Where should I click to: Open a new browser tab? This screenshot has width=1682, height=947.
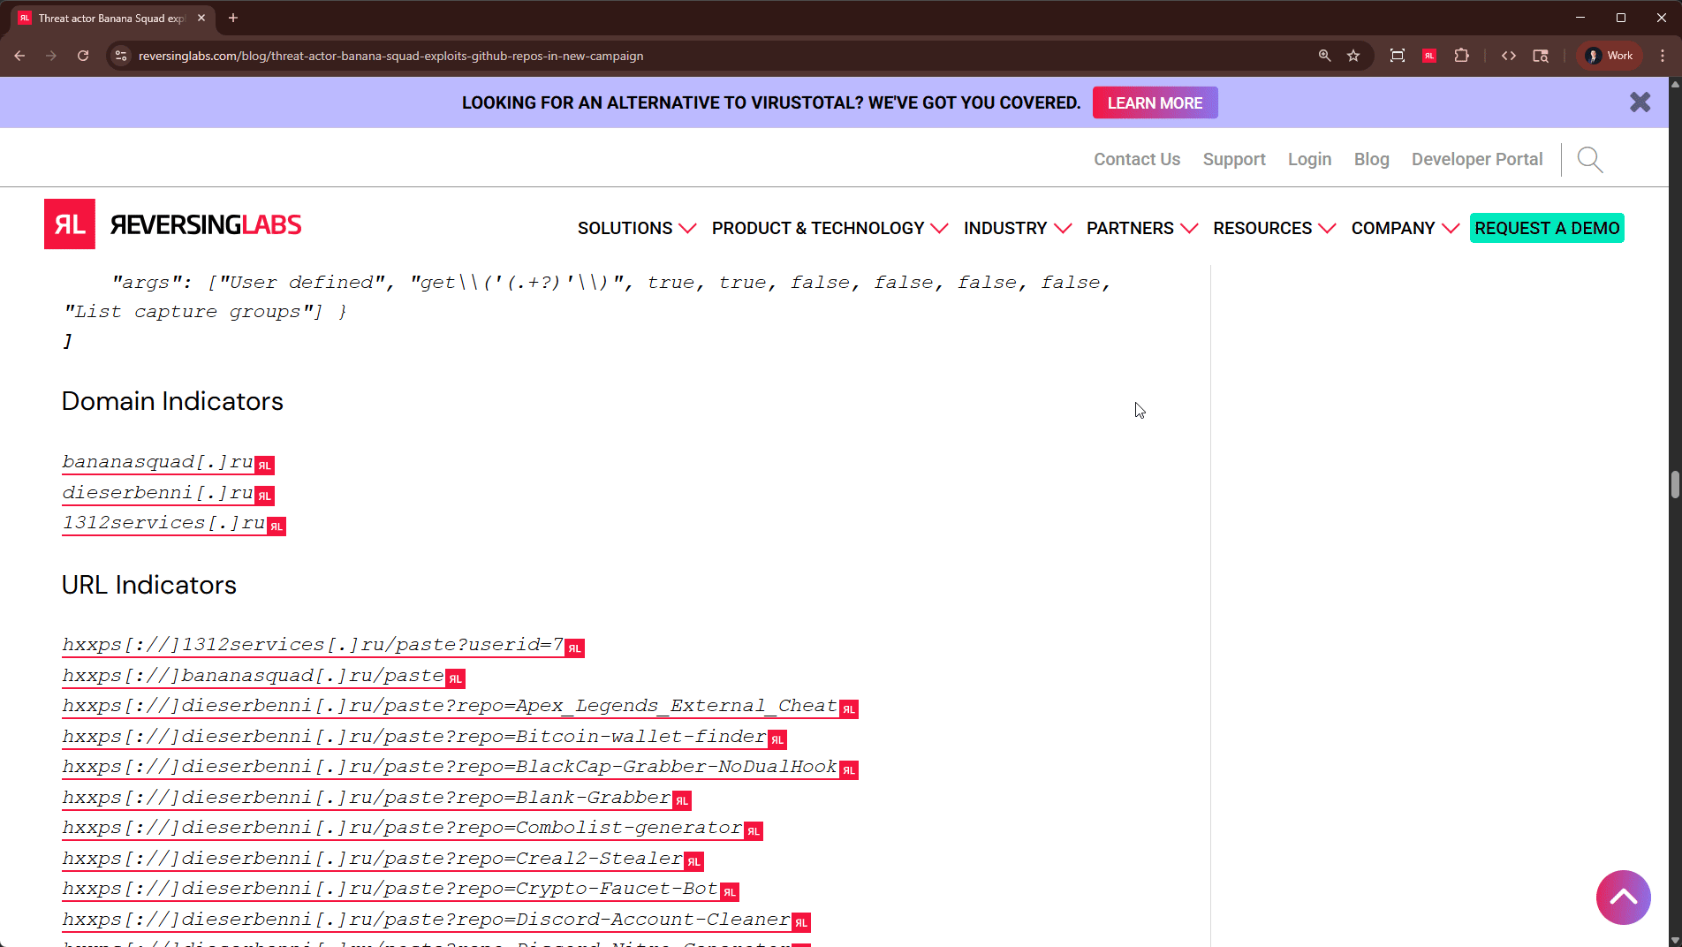point(233,18)
